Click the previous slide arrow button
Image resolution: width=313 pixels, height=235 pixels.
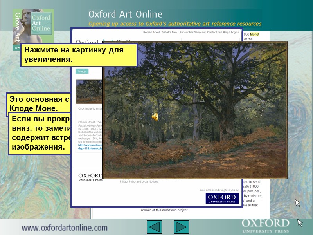(x=154, y=227)
